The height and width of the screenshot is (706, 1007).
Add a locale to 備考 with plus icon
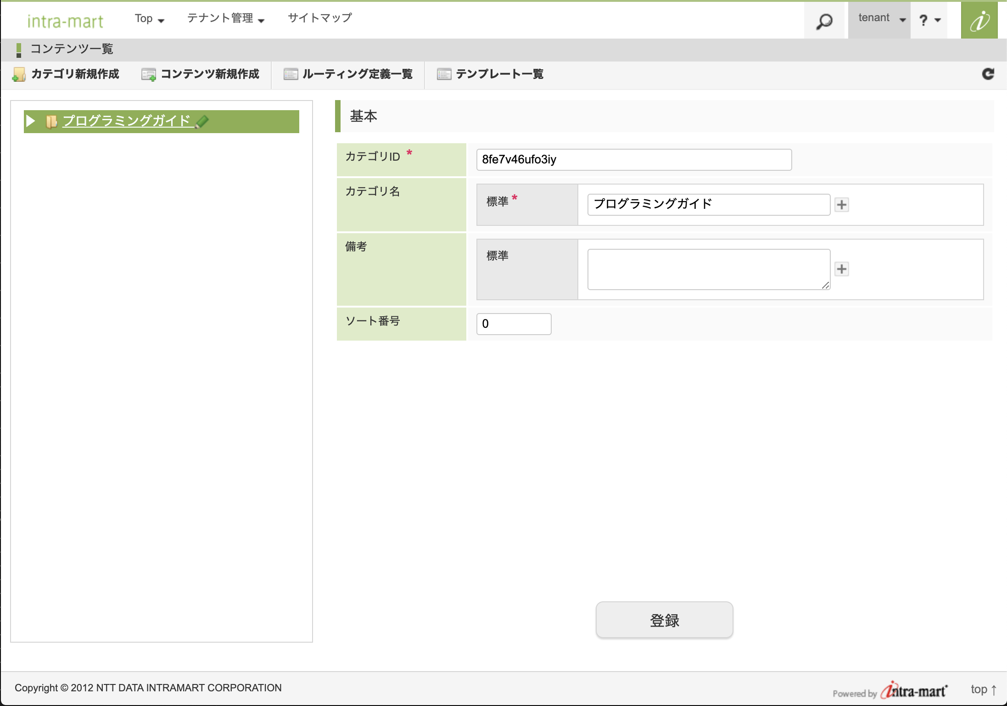coord(841,269)
